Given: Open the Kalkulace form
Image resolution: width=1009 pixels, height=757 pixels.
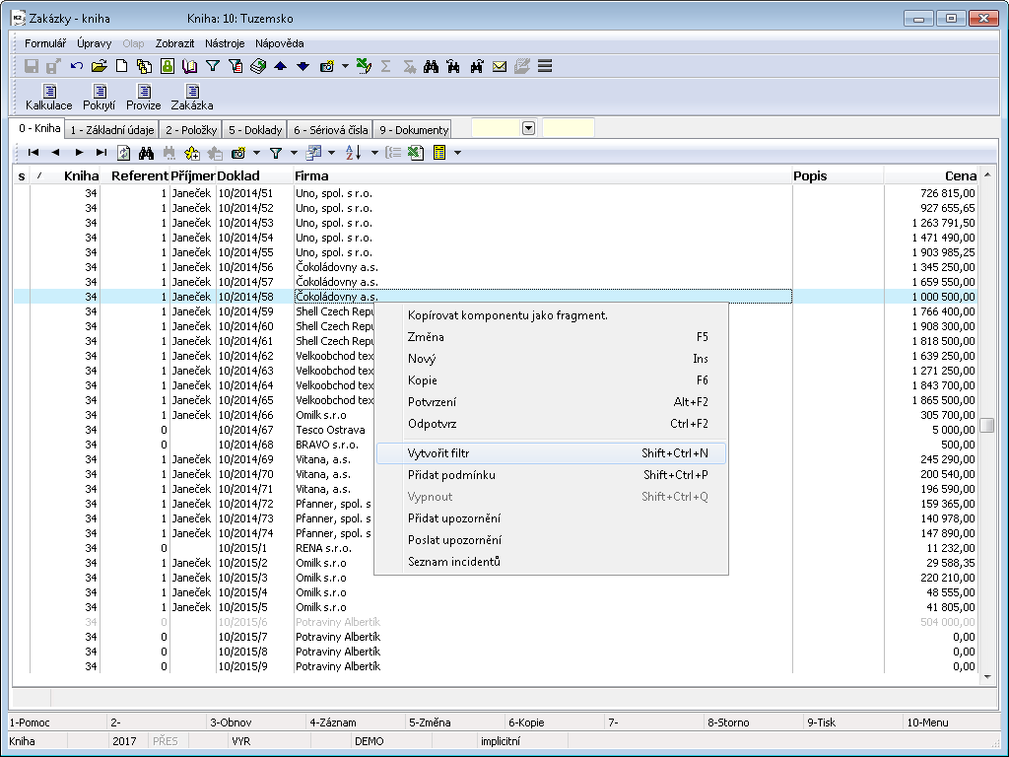Looking at the screenshot, I should pyautogui.click(x=48, y=97).
